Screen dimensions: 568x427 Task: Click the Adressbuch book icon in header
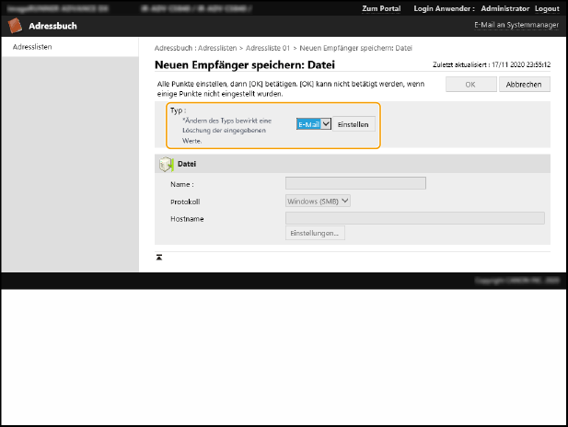pos(16,27)
